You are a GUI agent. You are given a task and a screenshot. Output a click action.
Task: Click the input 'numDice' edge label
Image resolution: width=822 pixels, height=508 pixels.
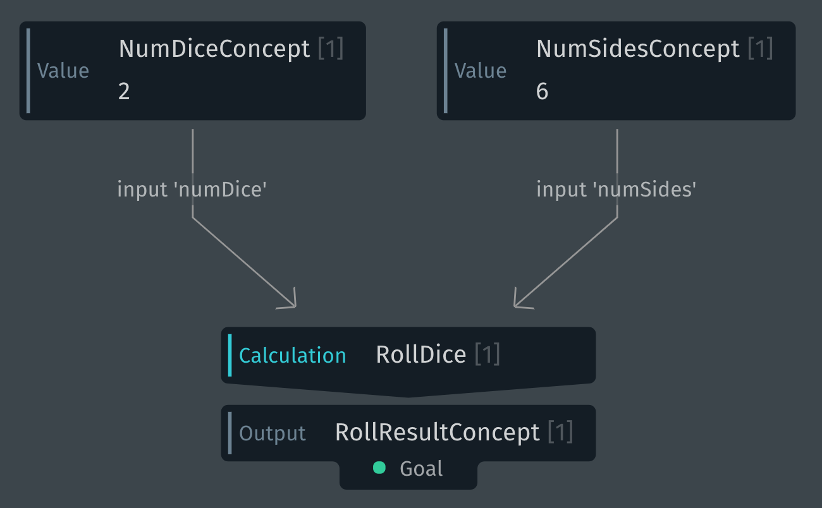click(x=192, y=189)
